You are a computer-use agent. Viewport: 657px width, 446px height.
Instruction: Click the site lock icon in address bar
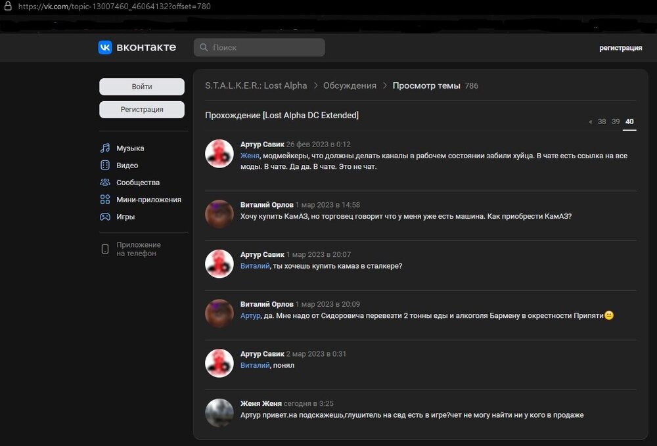coord(7,6)
